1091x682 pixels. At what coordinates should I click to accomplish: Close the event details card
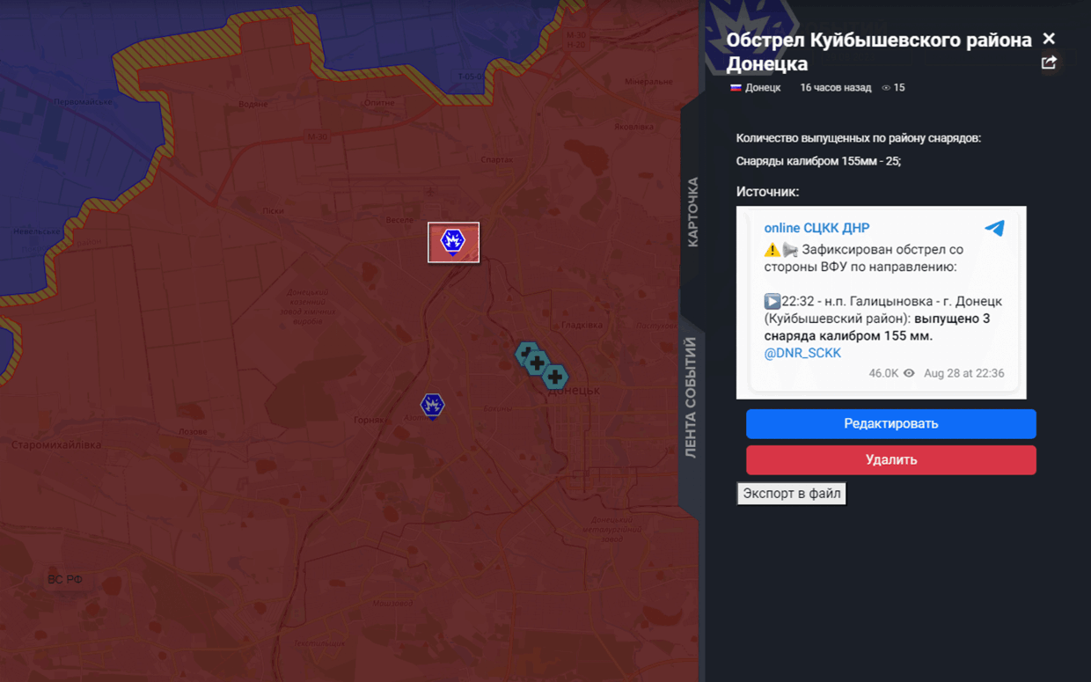(x=1049, y=39)
